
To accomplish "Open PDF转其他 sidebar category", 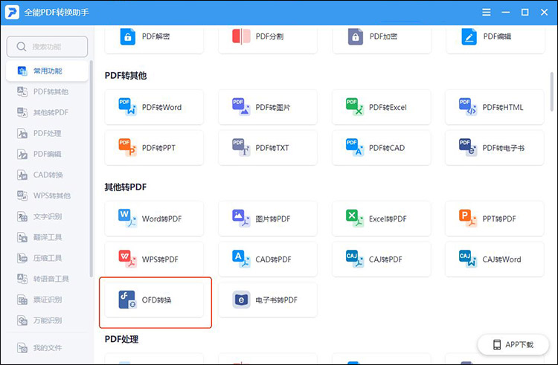I will coord(47,91).
